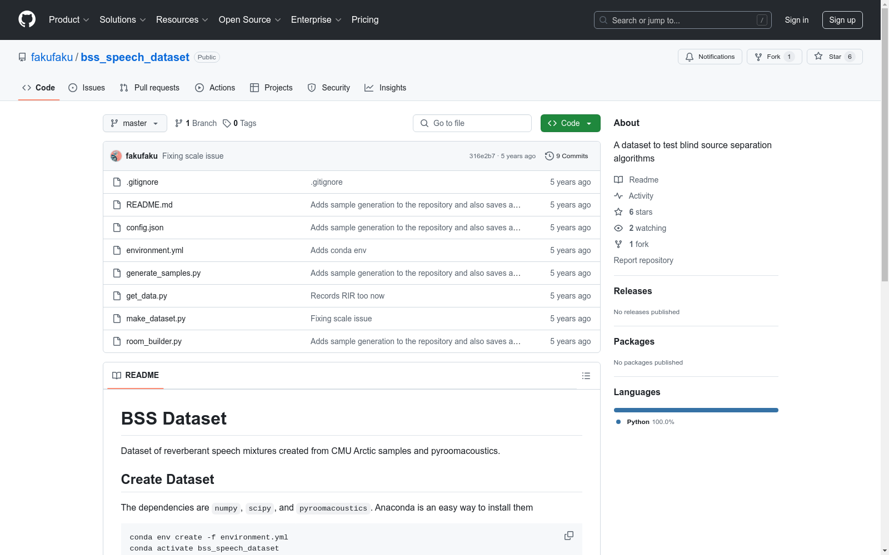Click the Go to file input
The width and height of the screenshot is (889, 555).
472,123
